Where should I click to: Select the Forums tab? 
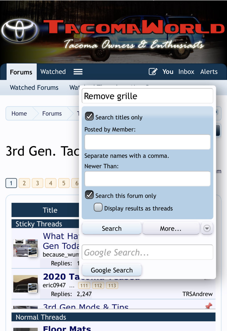21,72
